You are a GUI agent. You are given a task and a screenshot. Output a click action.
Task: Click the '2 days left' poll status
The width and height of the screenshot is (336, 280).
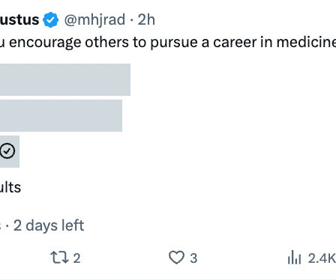pos(49,225)
